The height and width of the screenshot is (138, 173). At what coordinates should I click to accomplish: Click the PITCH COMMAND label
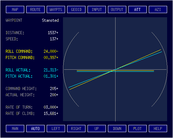pyautogui.click(x=20, y=58)
